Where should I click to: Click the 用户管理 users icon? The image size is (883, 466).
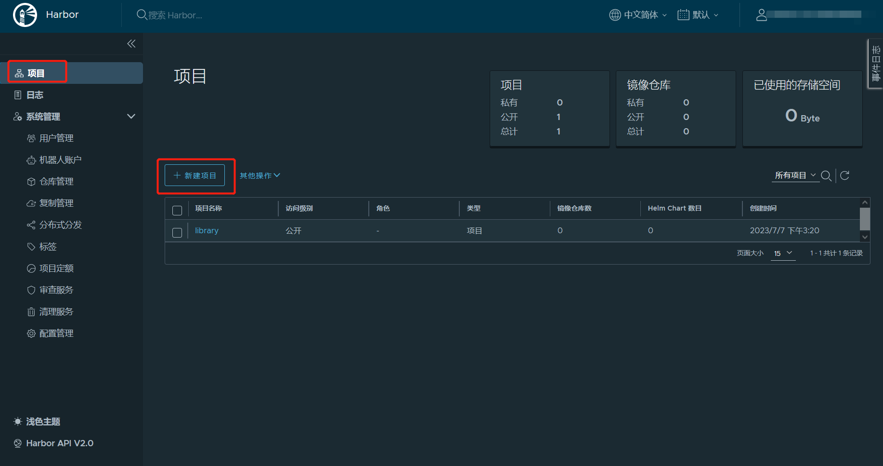tap(31, 138)
